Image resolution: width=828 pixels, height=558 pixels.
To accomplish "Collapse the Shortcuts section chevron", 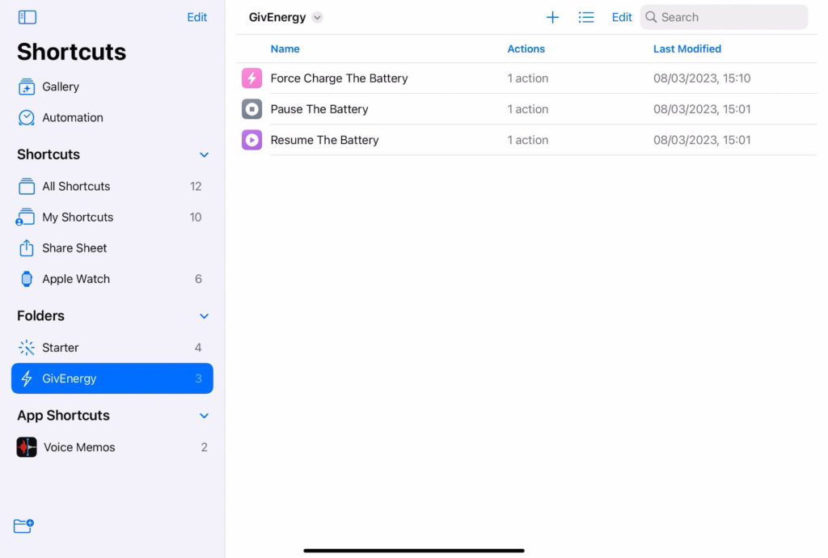I will [x=204, y=154].
